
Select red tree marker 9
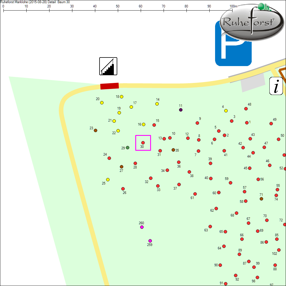(197, 123)
